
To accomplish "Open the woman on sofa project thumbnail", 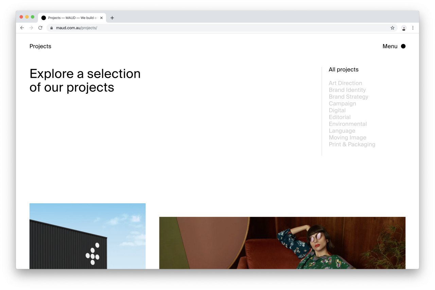I will 282,243.
